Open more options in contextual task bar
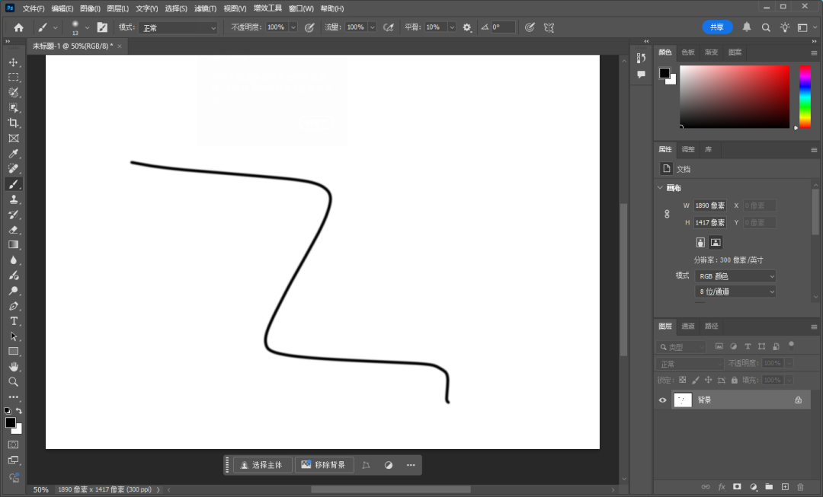The height and width of the screenshot is (497, 823). 411,465
